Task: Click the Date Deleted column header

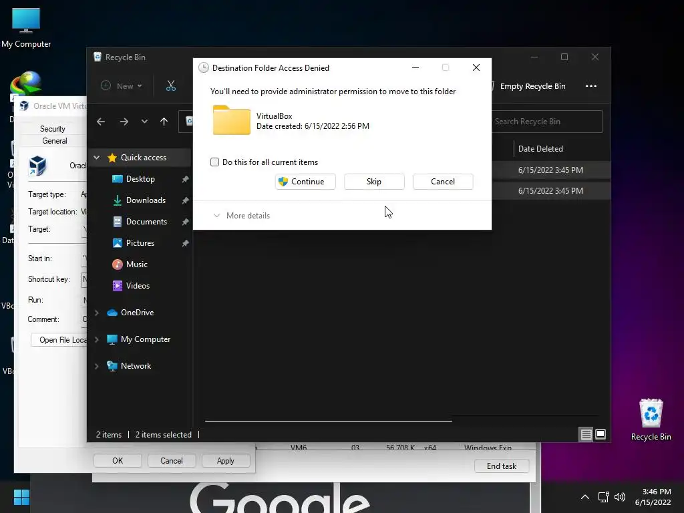Action: pyautogui.click(x=540, y=149)
